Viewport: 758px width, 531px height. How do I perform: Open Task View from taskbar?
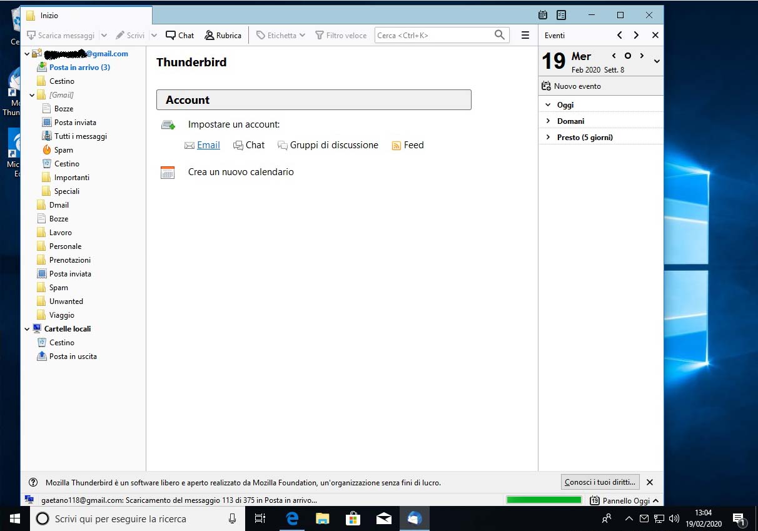260,518
